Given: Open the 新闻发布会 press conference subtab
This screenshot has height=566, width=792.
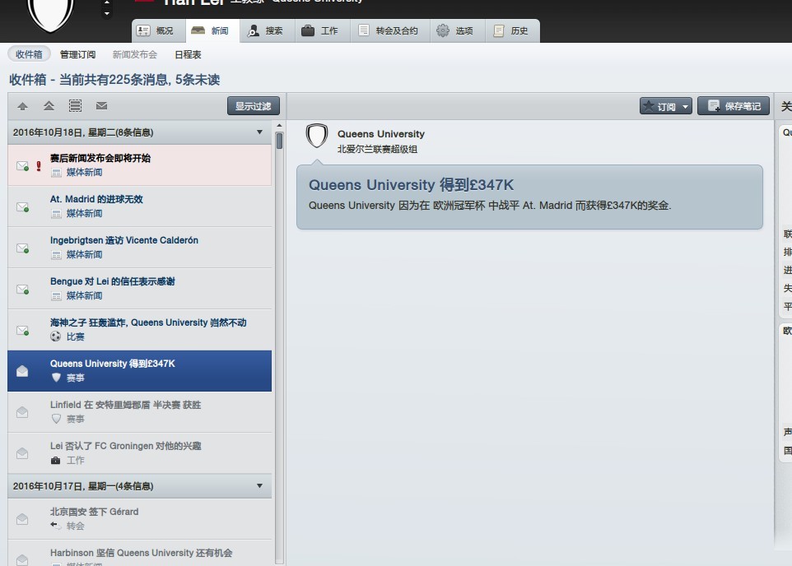Looking at the screenshot, I should (134, 54).
